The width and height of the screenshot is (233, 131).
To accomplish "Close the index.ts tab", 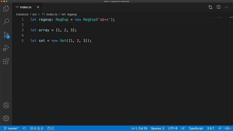I will pos(38,7).
